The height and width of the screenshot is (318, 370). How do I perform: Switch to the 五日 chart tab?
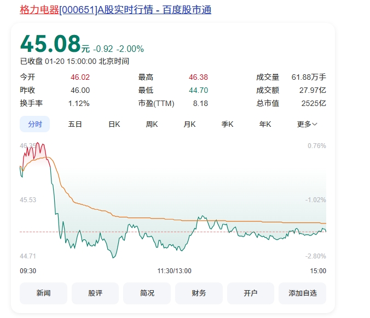tap(75, 124)
